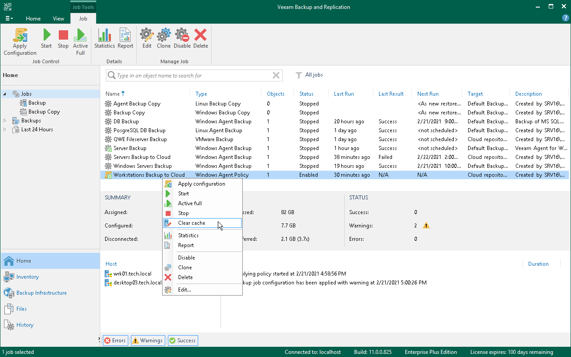Select the PosgreSQL DB Backup job row

(x=335, y=130)
